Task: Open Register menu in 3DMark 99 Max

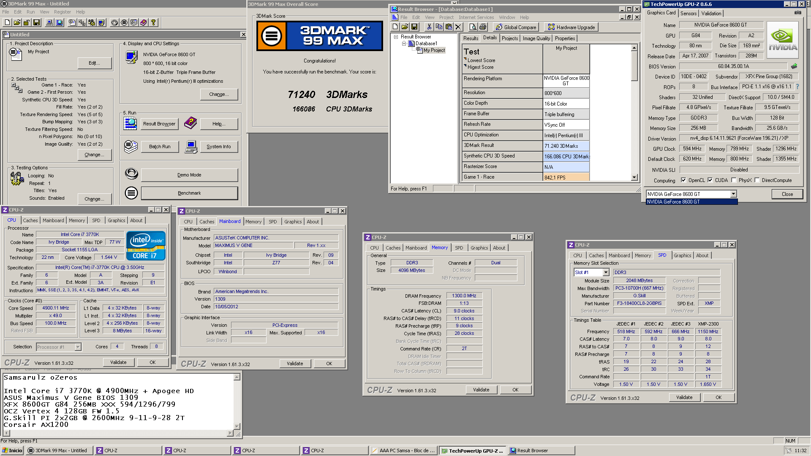Action: 63,12
